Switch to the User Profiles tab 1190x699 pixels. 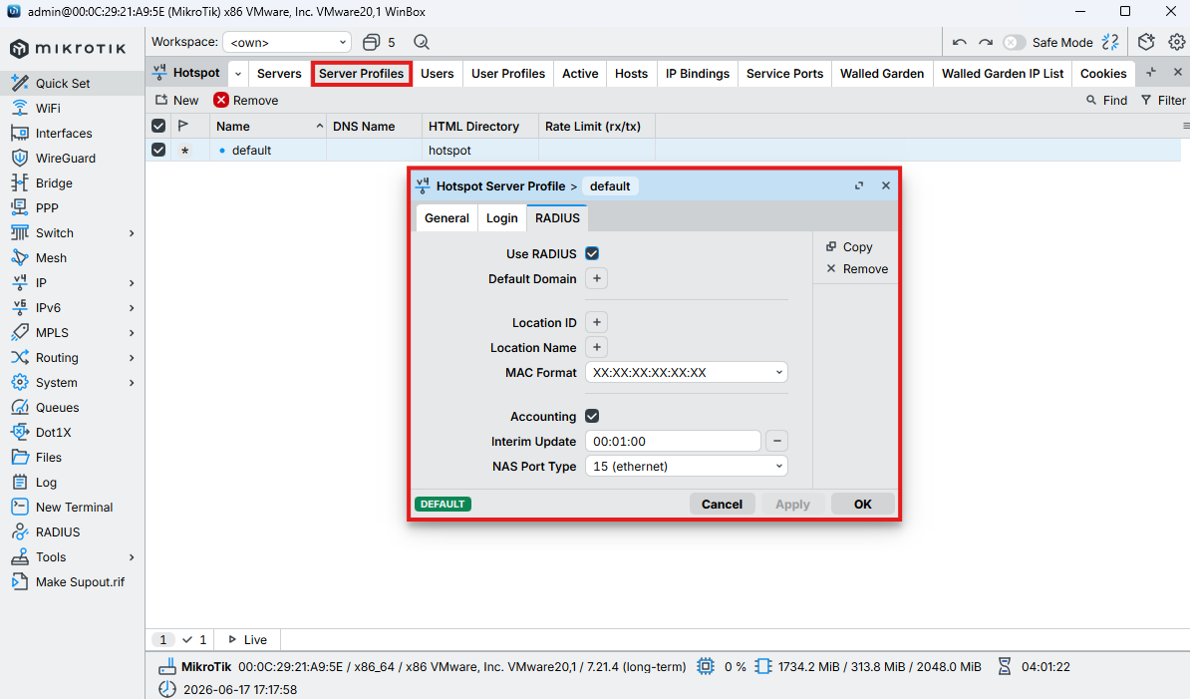507,74
